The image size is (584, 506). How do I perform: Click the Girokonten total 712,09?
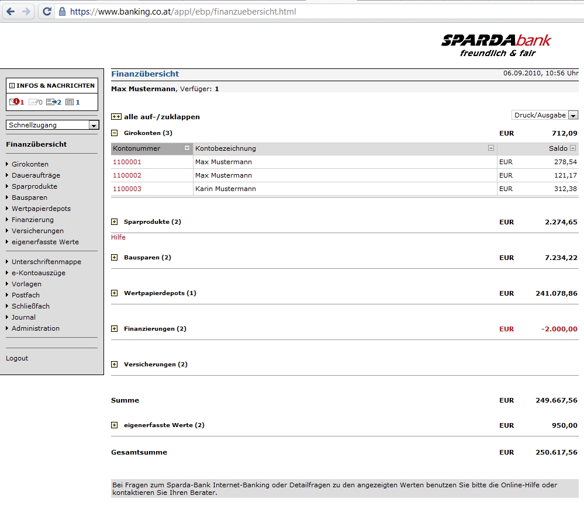tap(565, 133)
